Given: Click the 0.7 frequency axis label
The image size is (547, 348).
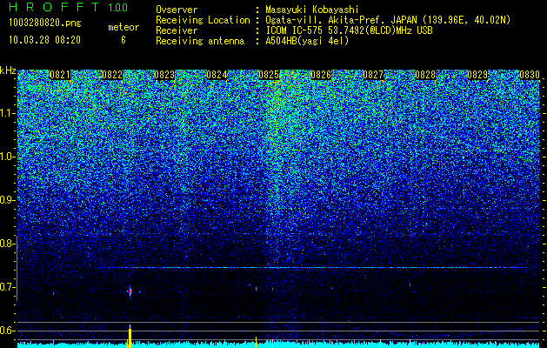Looking at the screenshot, I should coord(7,287).
